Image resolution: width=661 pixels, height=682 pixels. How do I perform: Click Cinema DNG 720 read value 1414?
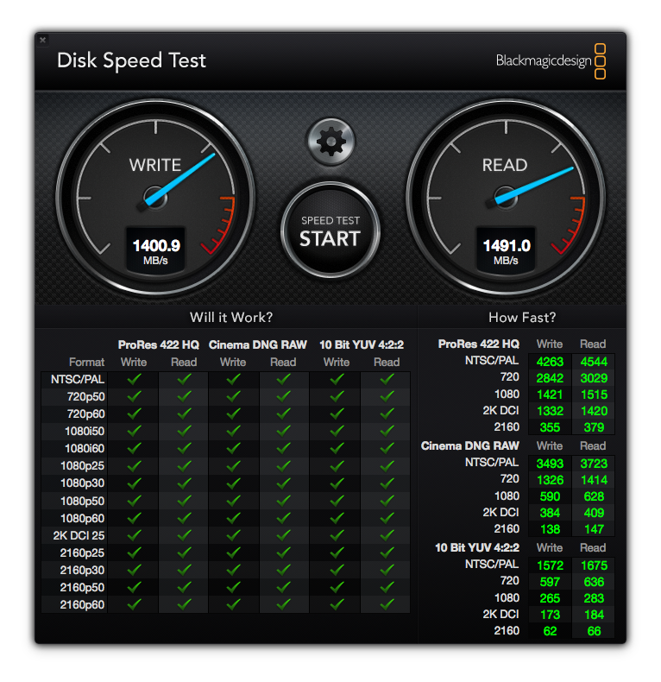point(594,480)
